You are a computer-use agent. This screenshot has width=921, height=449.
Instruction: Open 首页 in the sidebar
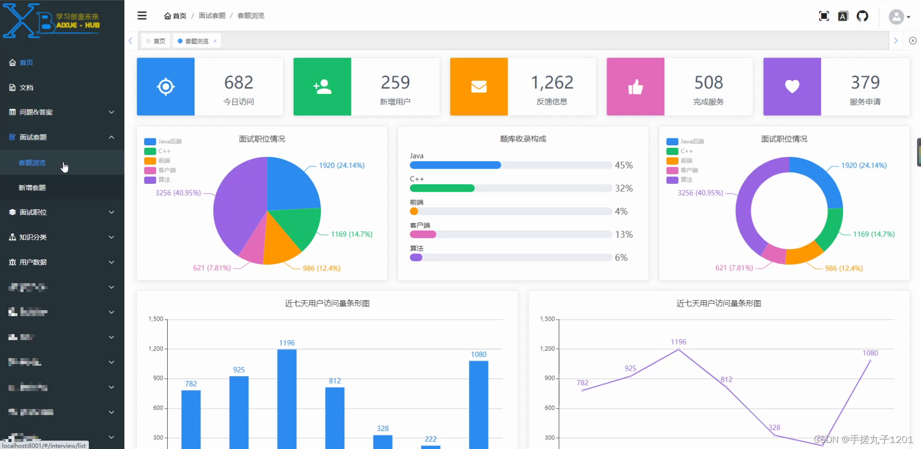pyautogui.click(x=62, y=62)
